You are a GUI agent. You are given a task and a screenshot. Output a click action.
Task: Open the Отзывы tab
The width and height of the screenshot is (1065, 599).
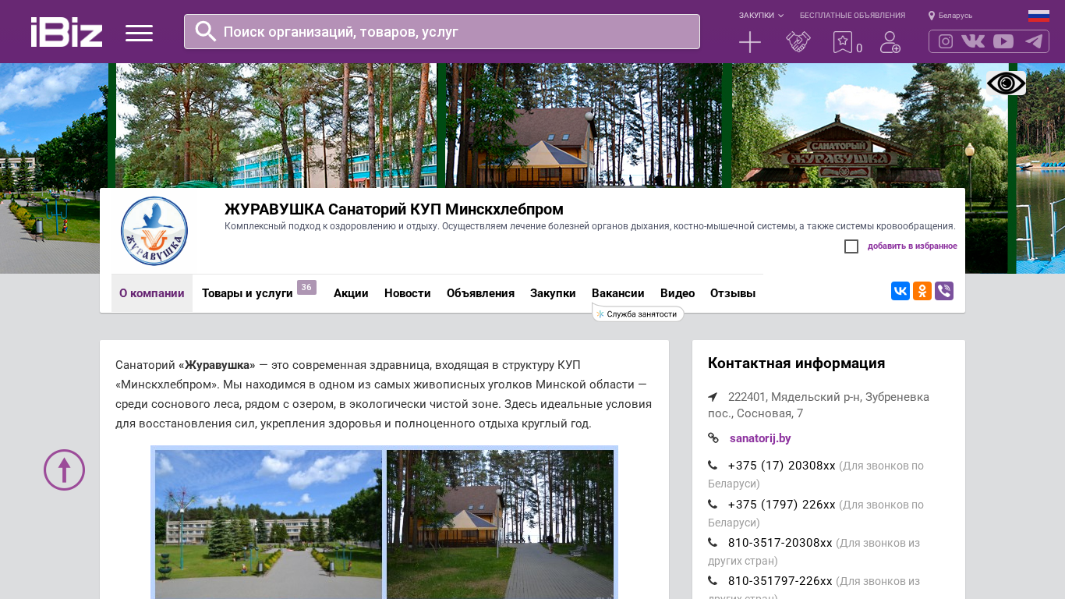[733, 293]
